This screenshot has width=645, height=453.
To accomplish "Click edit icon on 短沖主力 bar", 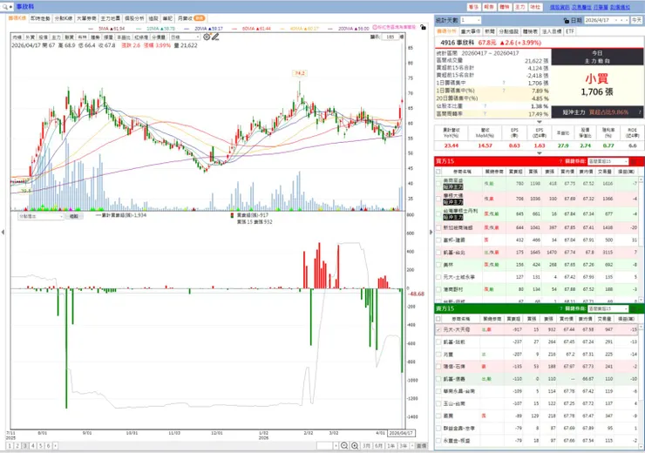I will pyautogui.click(x=640, y=112).
